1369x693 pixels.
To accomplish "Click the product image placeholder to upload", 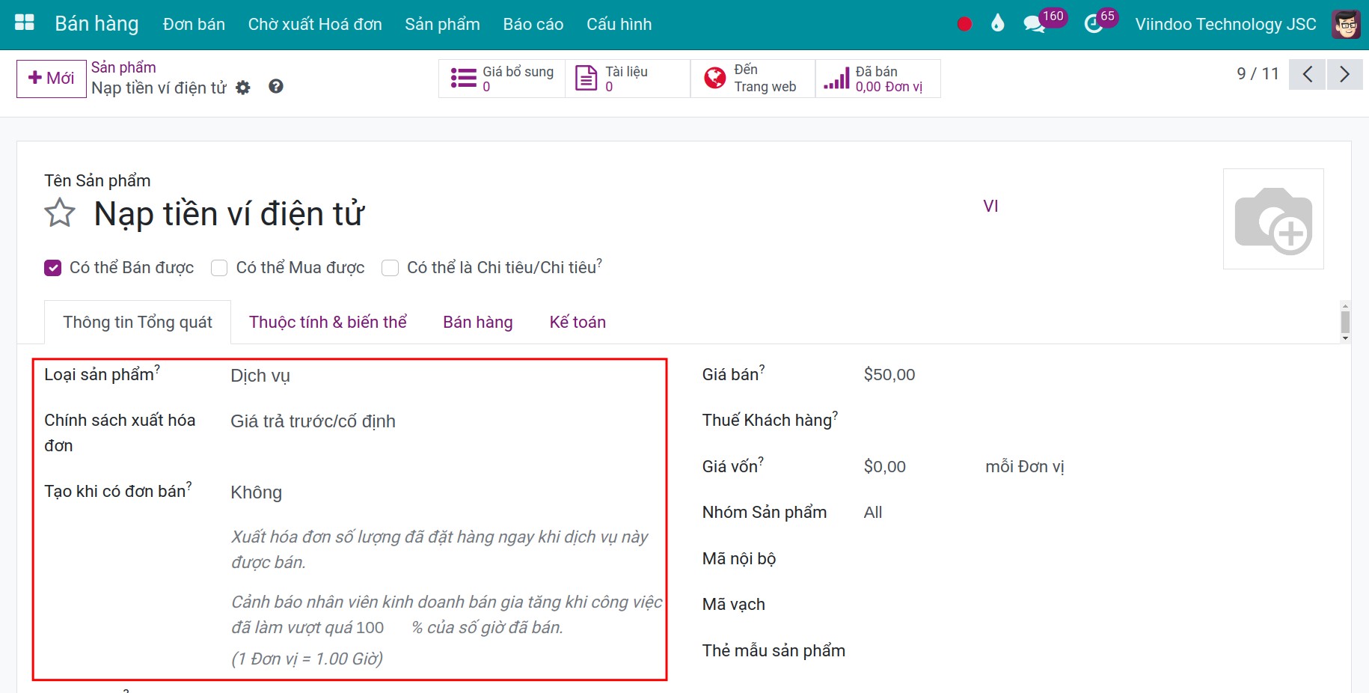I will pos(1273,219).
